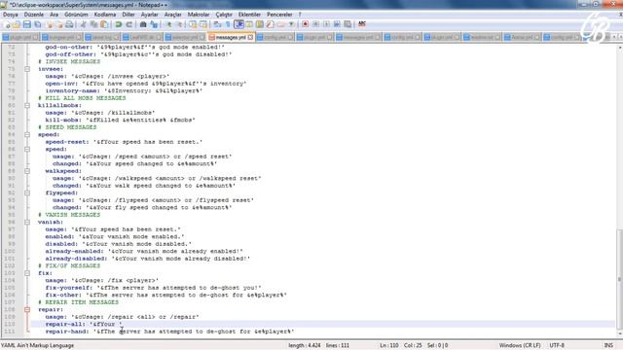
Task: Open the Düzenle menu
Action: 34,15
